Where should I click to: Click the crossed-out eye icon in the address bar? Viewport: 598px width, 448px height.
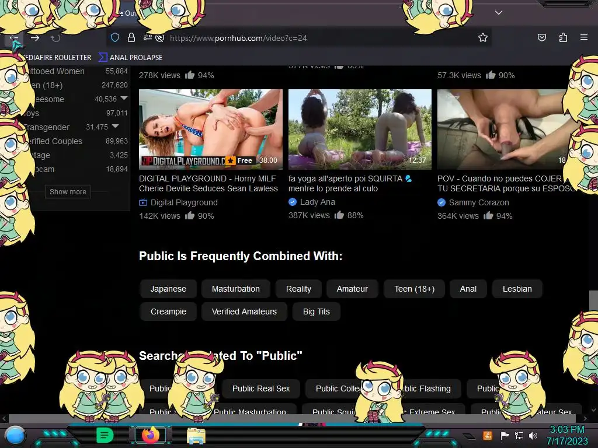160,38
